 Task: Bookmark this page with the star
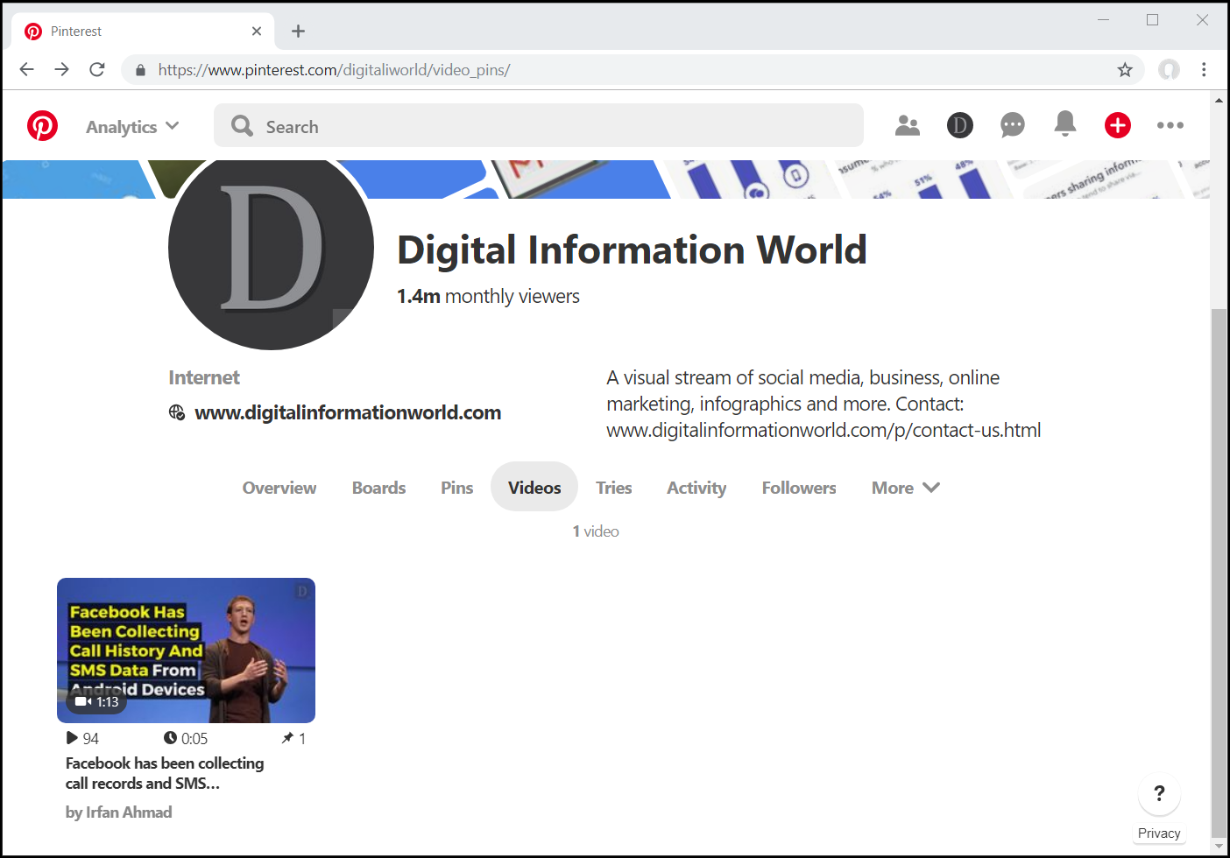1125,69
